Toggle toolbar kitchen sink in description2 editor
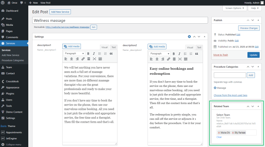Screen dimensions: 265x147 (185, 59)
